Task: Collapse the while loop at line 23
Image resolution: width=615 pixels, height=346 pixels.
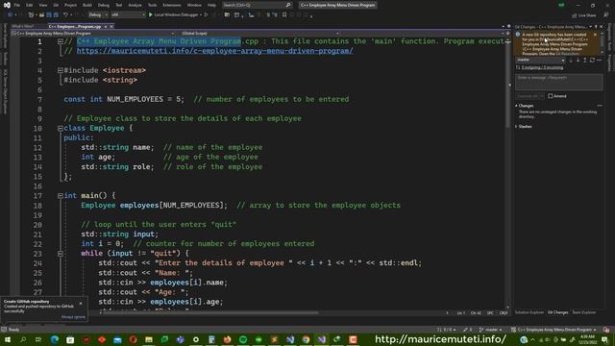Action: pos(60,254)
